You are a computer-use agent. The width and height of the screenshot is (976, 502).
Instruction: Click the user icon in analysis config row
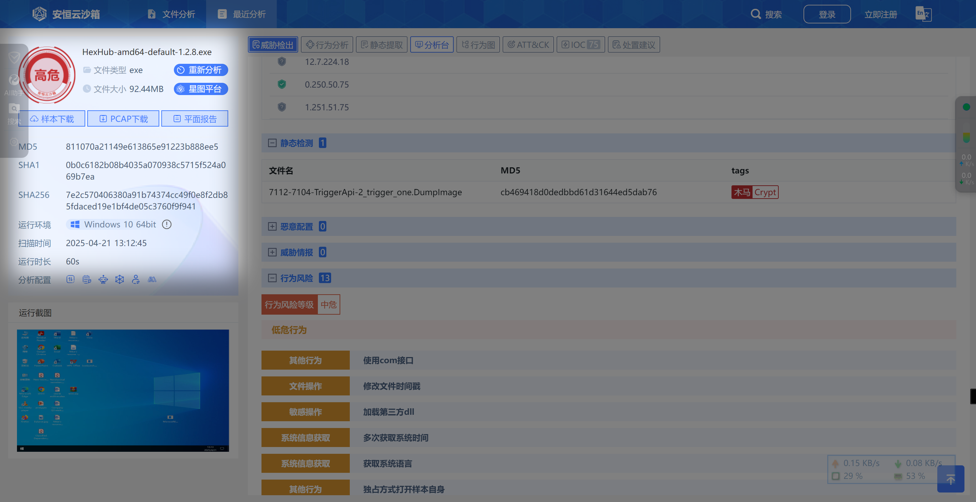[135, 280]
